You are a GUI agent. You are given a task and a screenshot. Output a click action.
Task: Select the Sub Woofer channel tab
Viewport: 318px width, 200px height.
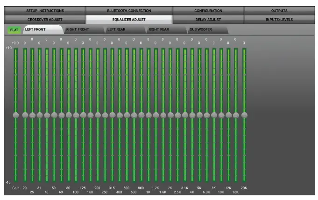pos(208,29)
